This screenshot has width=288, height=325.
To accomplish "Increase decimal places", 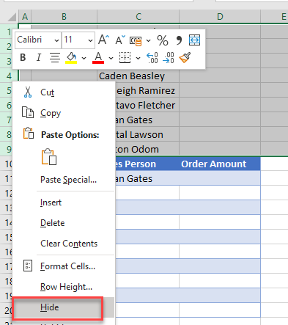I will pyautogui.click(x=152, y=58).
